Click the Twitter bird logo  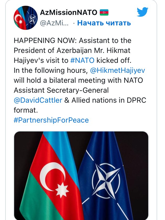coord(142,12)
